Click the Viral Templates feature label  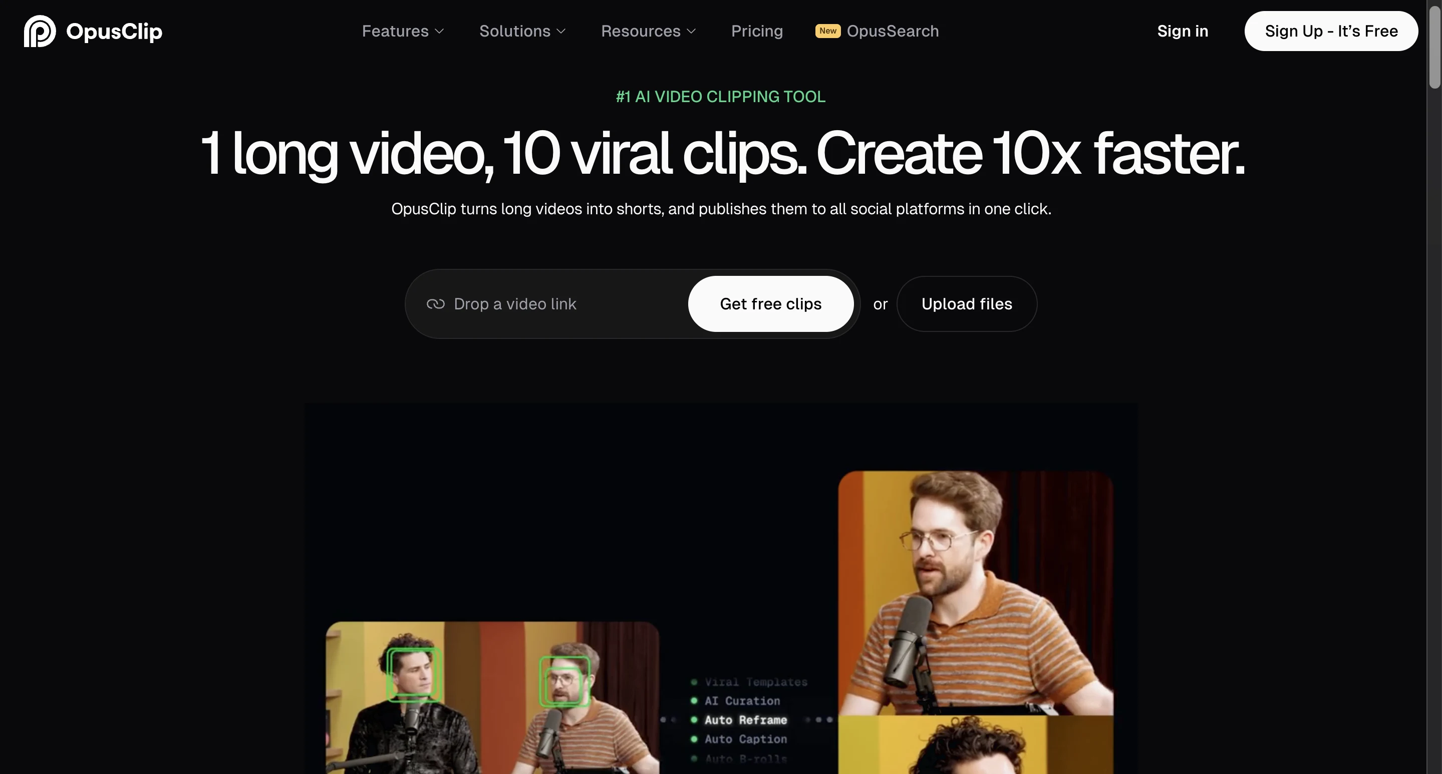[756, 682]
